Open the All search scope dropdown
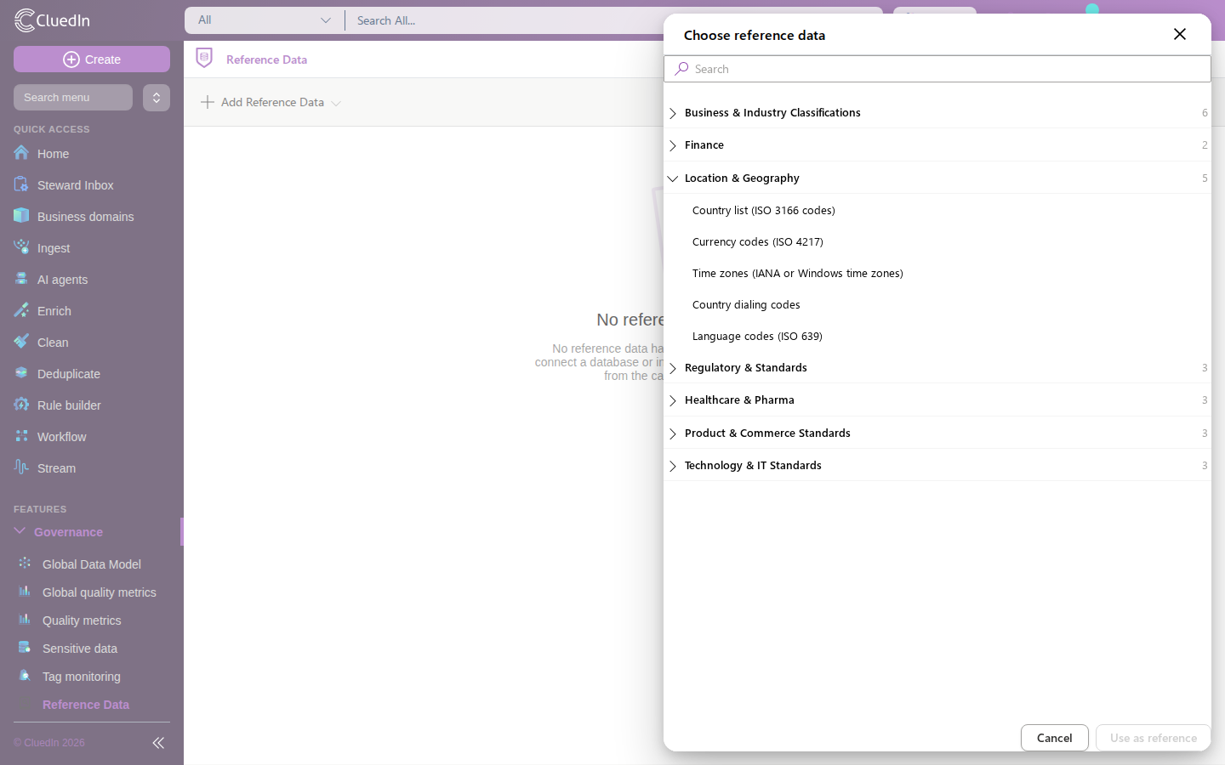 pos(264,20)
